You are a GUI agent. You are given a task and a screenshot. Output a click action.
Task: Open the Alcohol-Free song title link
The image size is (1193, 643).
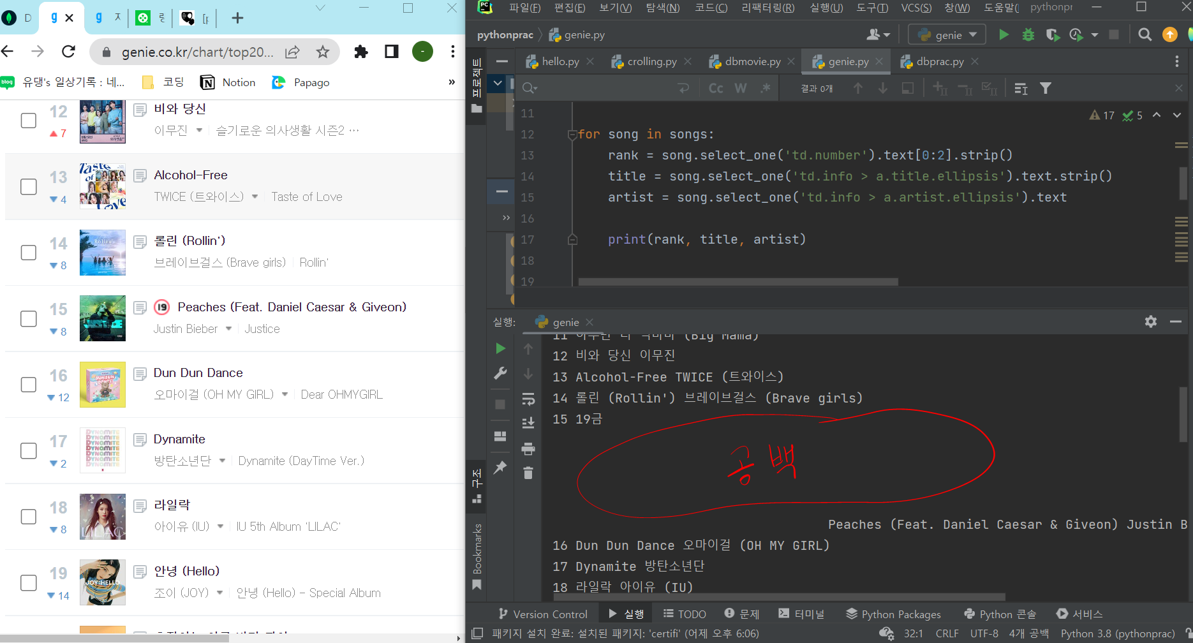(190, 175)
